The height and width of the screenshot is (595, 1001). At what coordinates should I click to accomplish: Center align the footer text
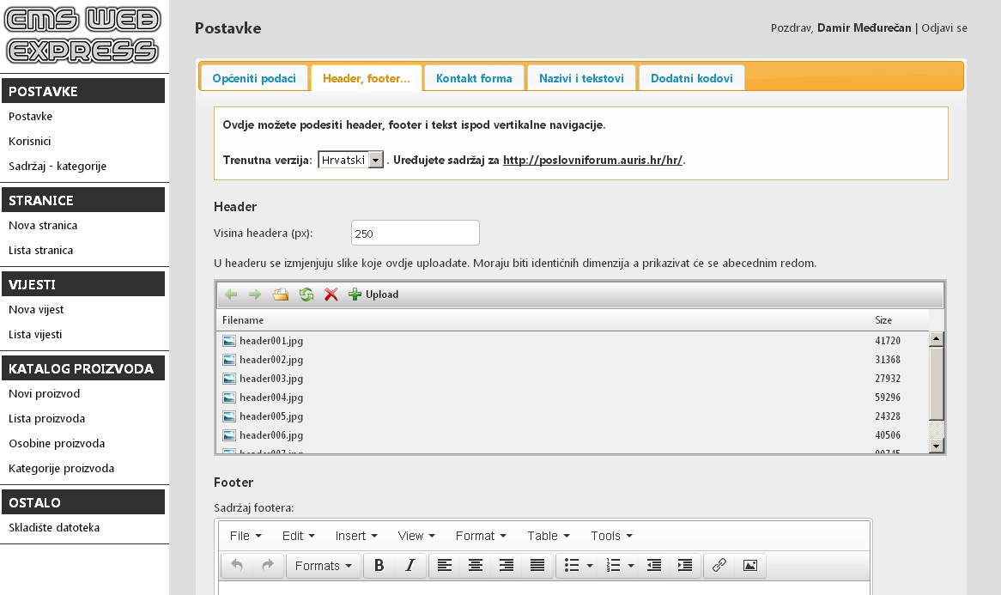[475, 565]
